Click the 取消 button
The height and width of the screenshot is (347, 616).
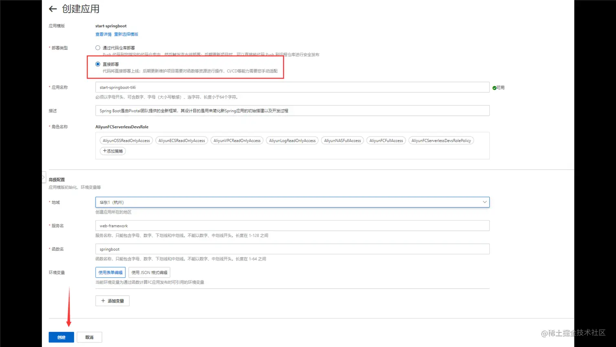click(89, 337)
